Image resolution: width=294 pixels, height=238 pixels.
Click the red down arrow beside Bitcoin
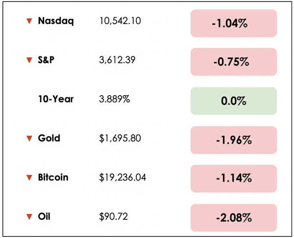pyautogui.click(x=29, y=178)
